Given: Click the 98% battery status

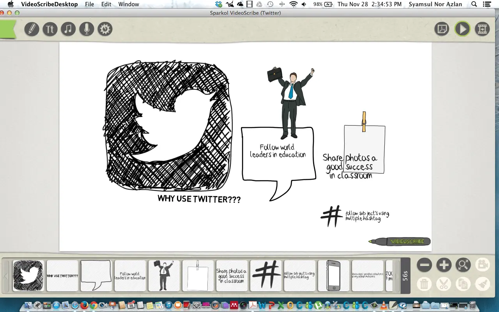Looking at the screenshot, I should 323,4.
